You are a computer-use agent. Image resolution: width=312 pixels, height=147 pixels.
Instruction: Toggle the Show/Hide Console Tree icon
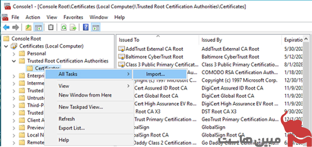point(38,27)
